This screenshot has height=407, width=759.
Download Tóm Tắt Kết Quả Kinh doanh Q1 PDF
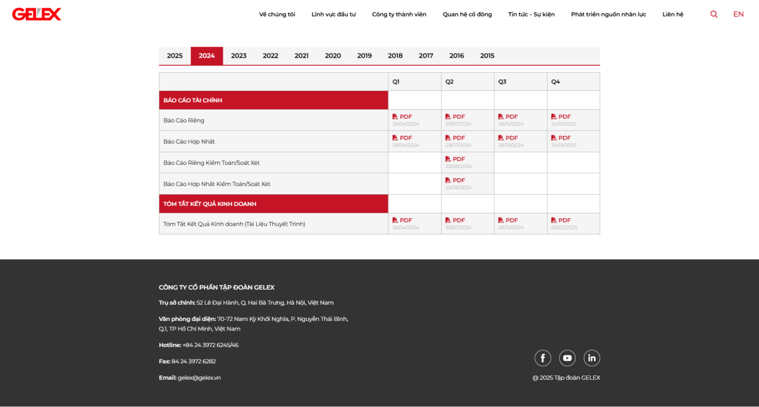402,221
